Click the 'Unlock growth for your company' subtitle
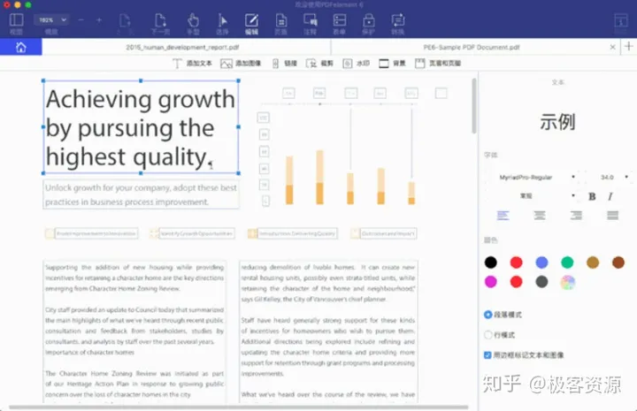 point(141,194)
